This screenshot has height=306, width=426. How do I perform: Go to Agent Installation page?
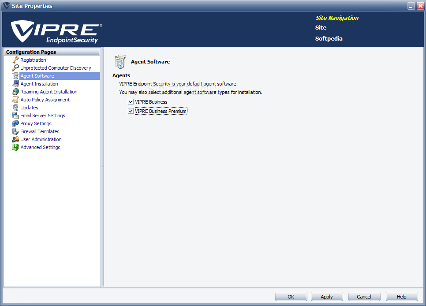[39, 84]
